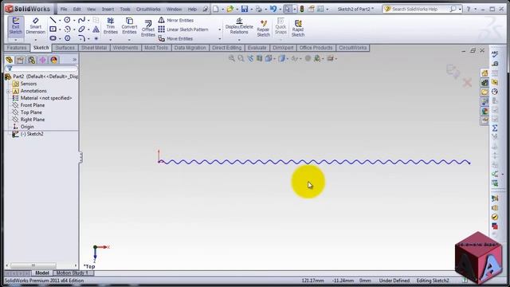Click Rapid Sketch tool
This screenshot has height=287, width=510.
click(298, 28)
